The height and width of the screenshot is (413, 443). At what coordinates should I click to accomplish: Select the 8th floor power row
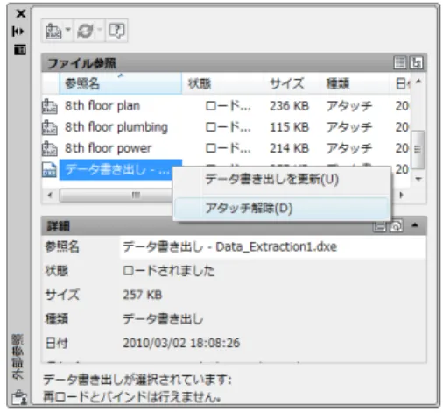click(x=226, y=148)
